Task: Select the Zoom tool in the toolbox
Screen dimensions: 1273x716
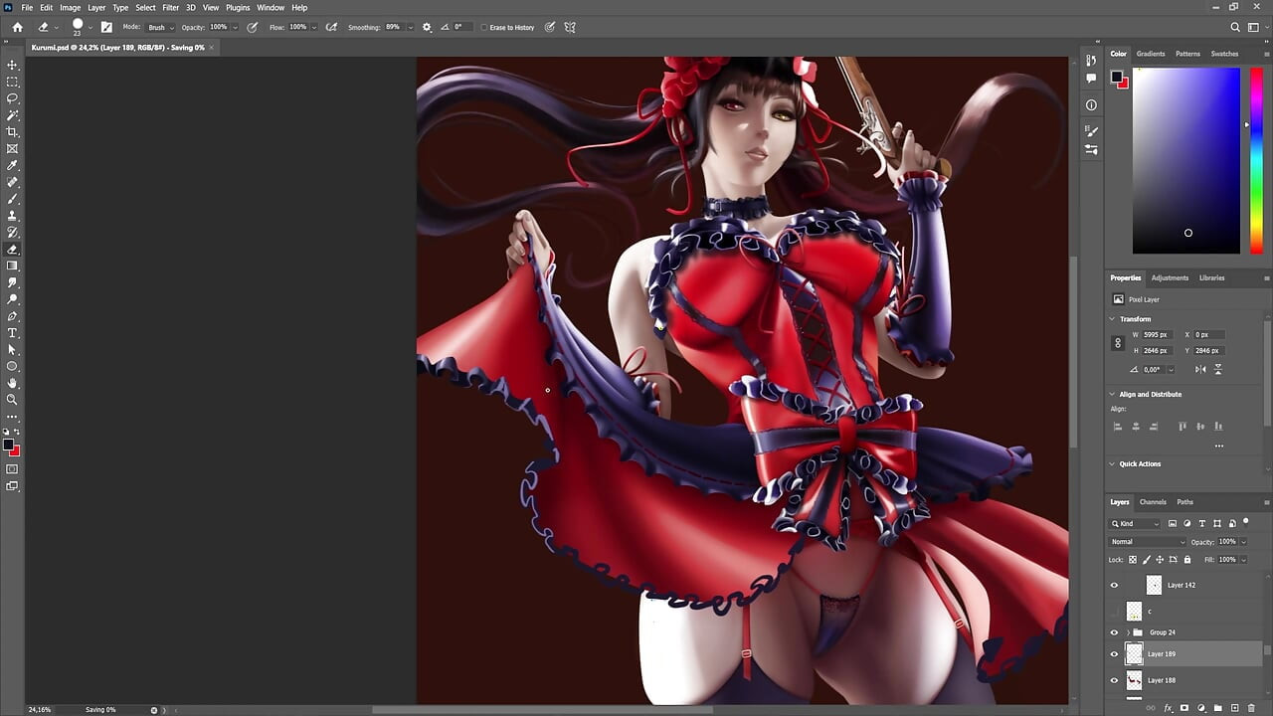Action: 13,400
